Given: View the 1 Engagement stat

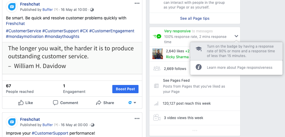Looking at the screenshot, I should [74, 88].
